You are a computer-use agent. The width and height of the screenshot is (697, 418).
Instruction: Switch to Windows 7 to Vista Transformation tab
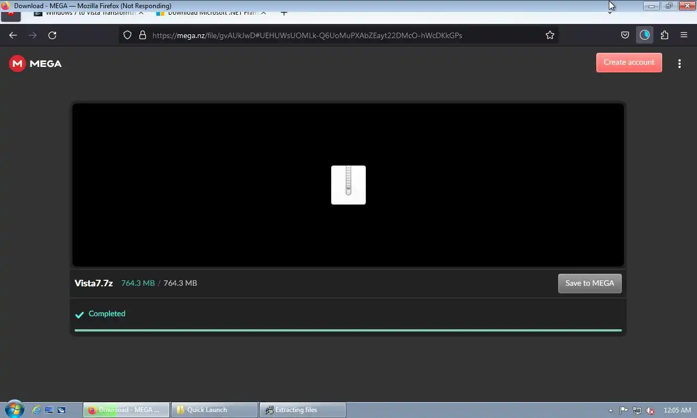point(90,13)
